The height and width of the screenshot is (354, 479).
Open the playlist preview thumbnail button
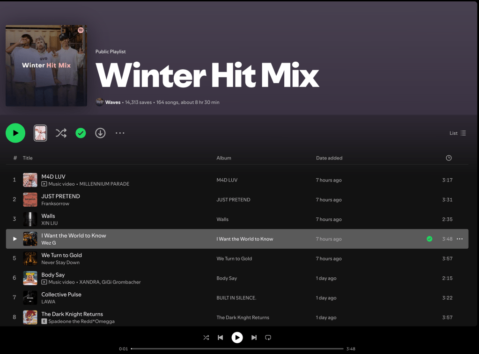pos(40,133)
